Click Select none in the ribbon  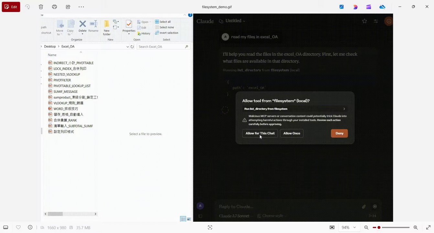[x=164, y=27]
